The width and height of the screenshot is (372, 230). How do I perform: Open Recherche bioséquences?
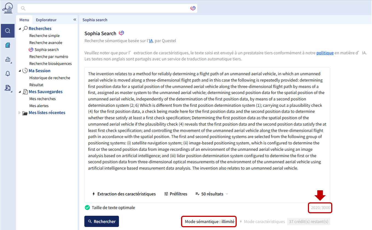(50, 64)
